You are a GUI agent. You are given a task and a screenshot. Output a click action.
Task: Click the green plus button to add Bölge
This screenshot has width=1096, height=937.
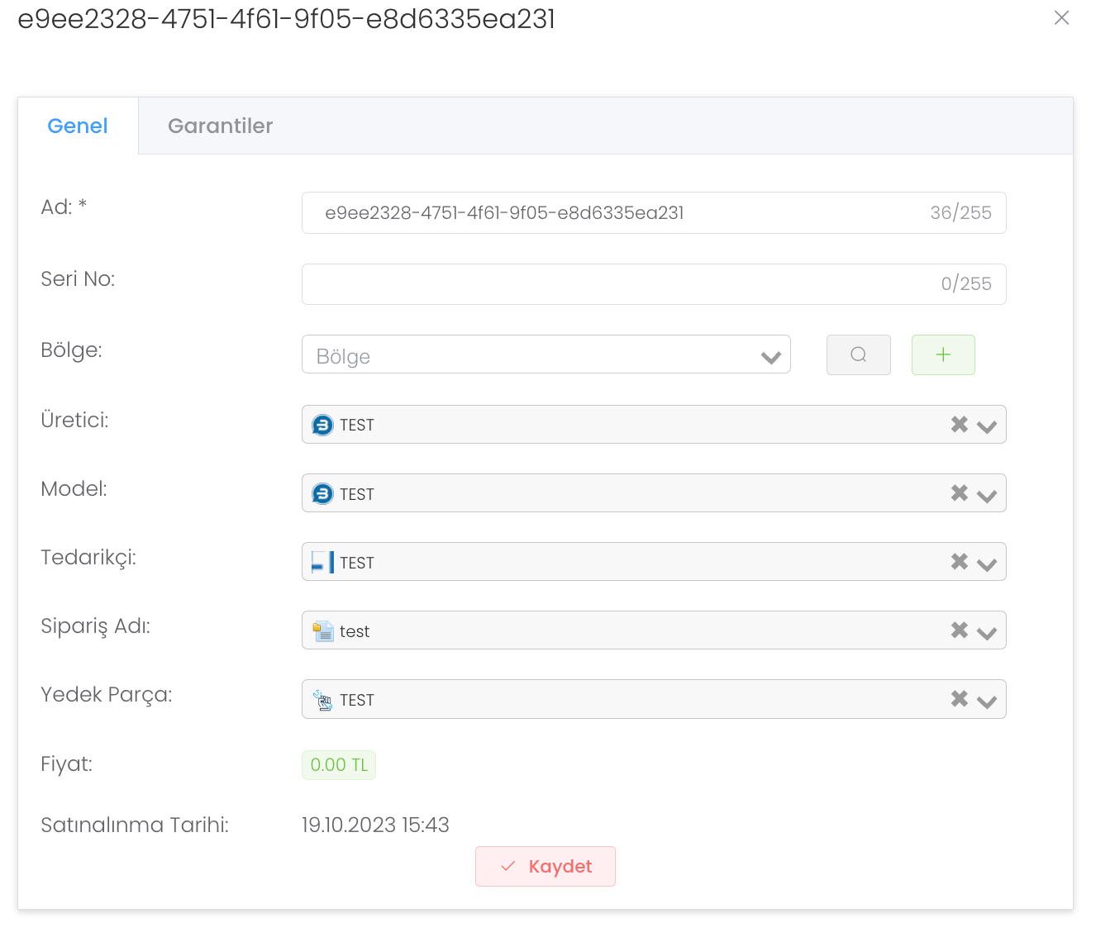tap(943, 354)
